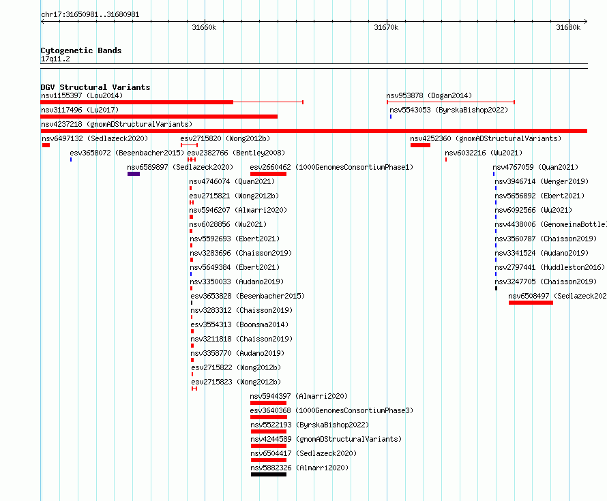Click the black bar under nsv5882326
This screenshot has height=501, width=607.
tap(269, 474)
